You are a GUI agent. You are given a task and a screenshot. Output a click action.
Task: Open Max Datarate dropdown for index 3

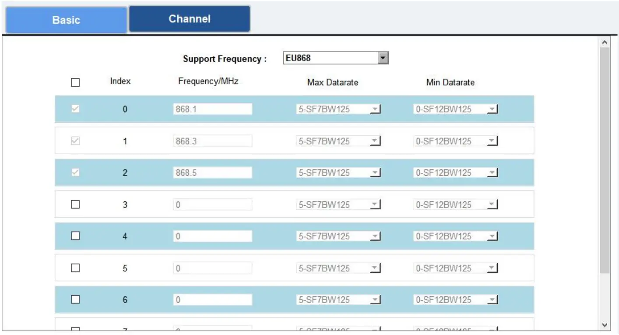pos(376,204)
